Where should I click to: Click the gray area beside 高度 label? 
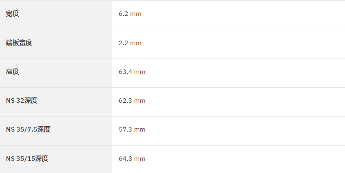66,73
